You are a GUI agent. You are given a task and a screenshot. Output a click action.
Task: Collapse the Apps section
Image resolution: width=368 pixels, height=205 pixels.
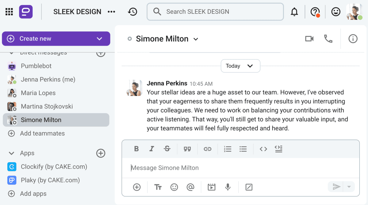pos(12,153)
